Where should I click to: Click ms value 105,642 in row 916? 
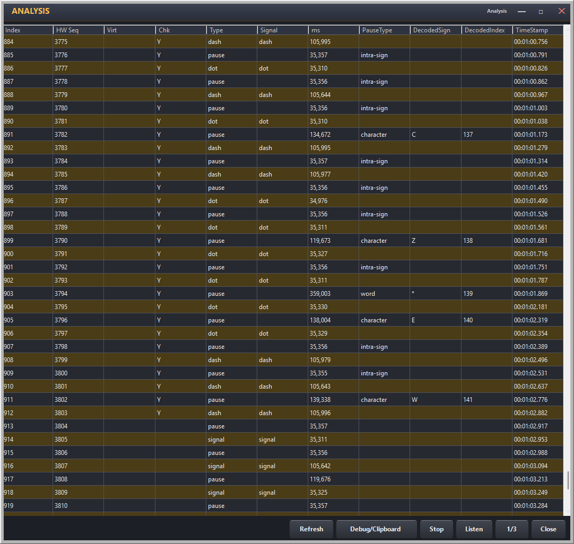(334, 466)
